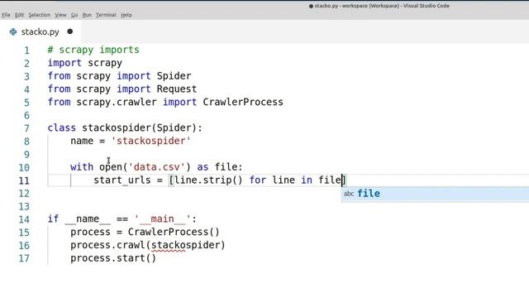Open the Selection menu

39,15
